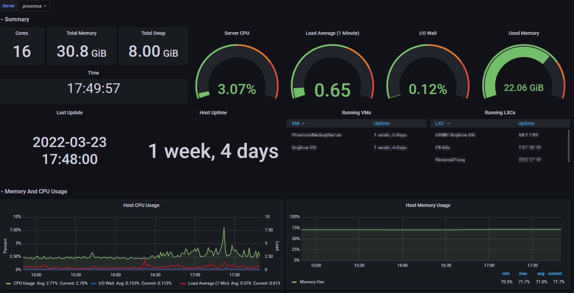Click the blue I/O Wait legend marker

pos(93,284)
